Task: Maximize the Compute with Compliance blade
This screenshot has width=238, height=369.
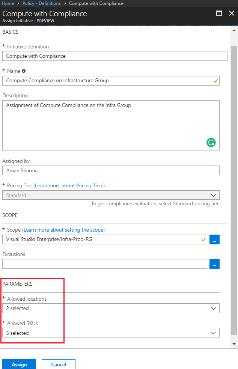Action: 219,13
